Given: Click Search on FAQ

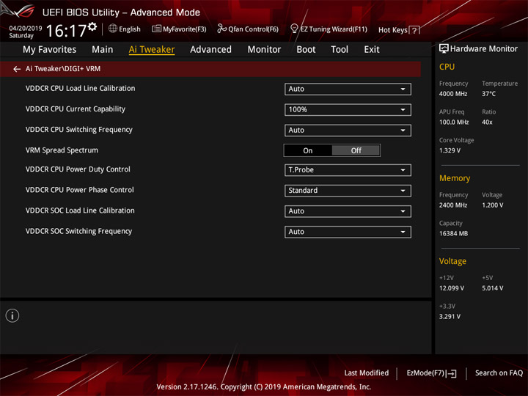Looking at the screenshot, I should 499,373.
